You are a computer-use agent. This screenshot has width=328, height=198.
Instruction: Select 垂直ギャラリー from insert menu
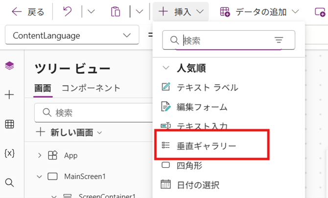click(206, 145)
